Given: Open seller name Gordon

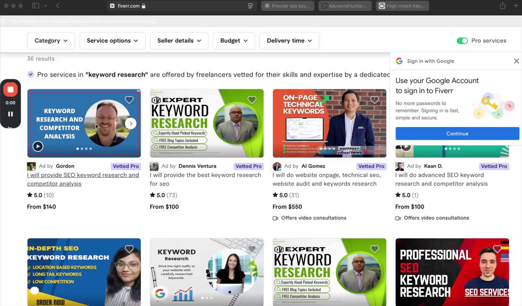Looking at the screenshot, I should (65, 166).
